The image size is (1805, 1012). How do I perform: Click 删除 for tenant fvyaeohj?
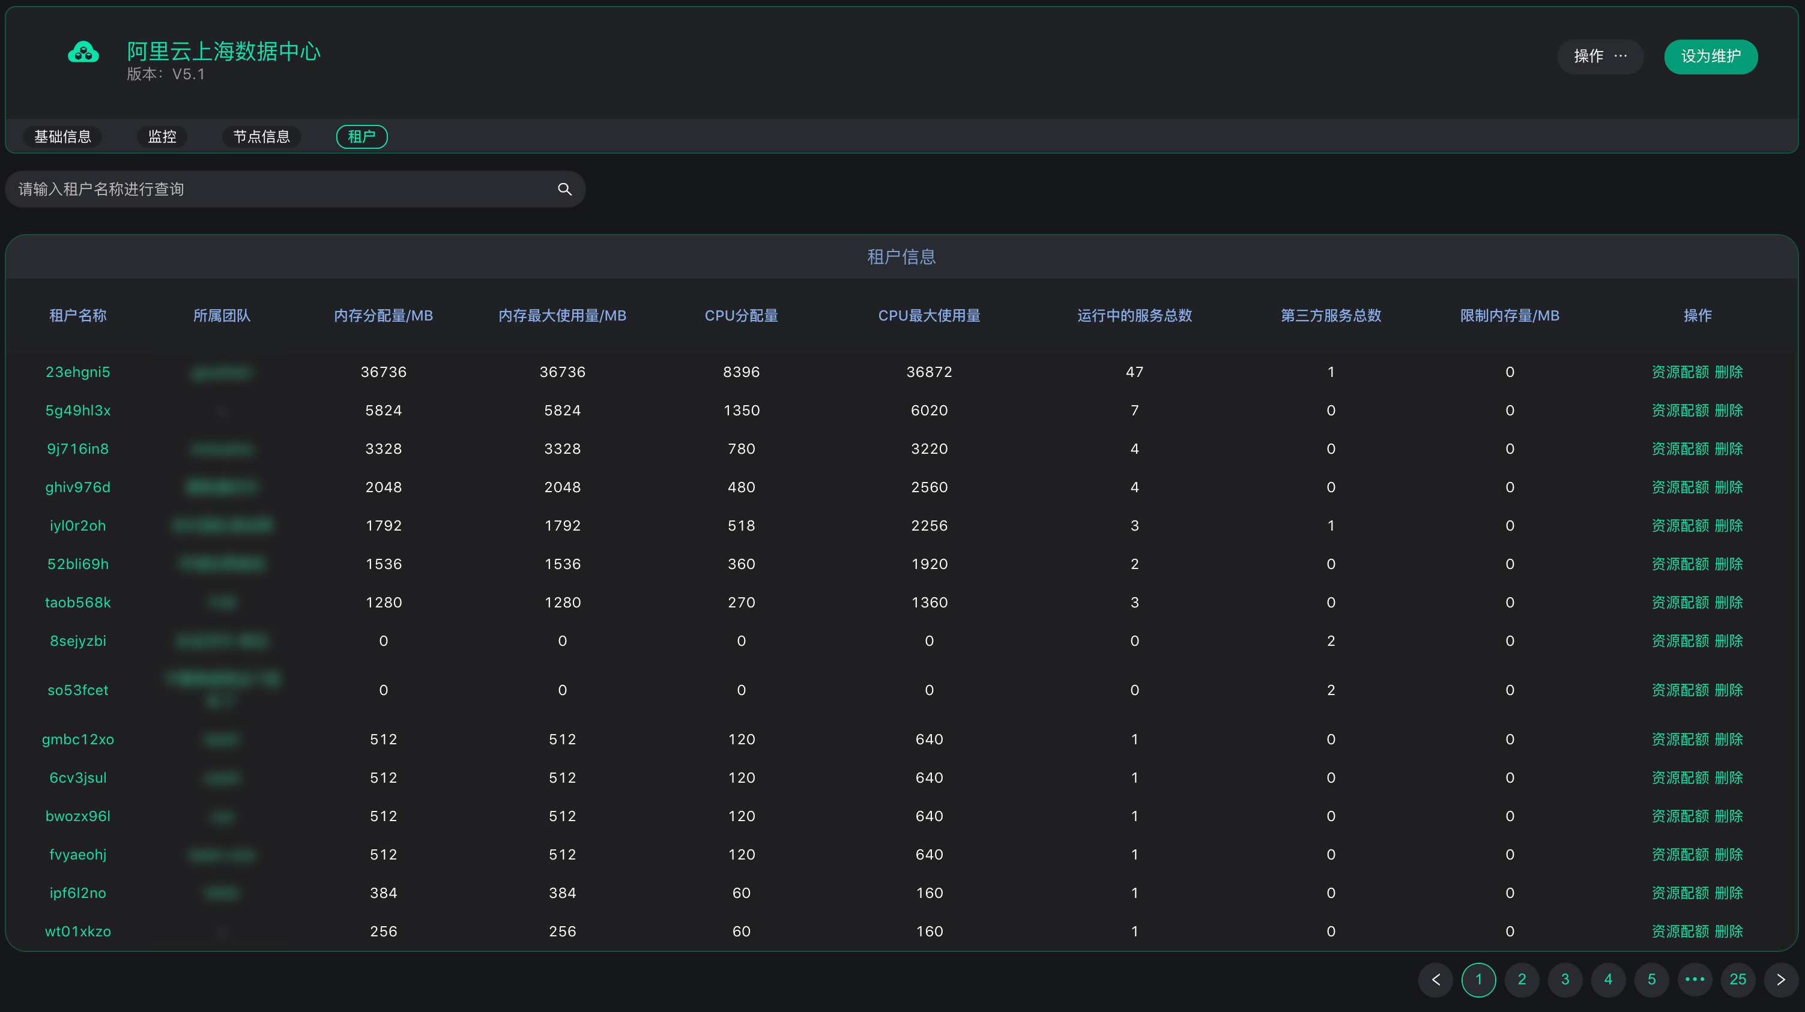pos(1729,855)
